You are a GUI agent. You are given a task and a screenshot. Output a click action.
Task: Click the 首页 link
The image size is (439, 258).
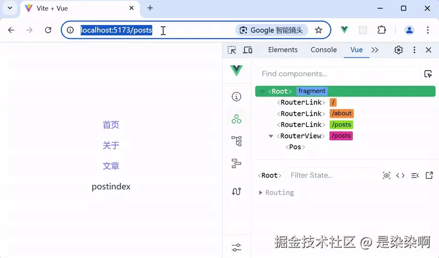coord(111,125)
